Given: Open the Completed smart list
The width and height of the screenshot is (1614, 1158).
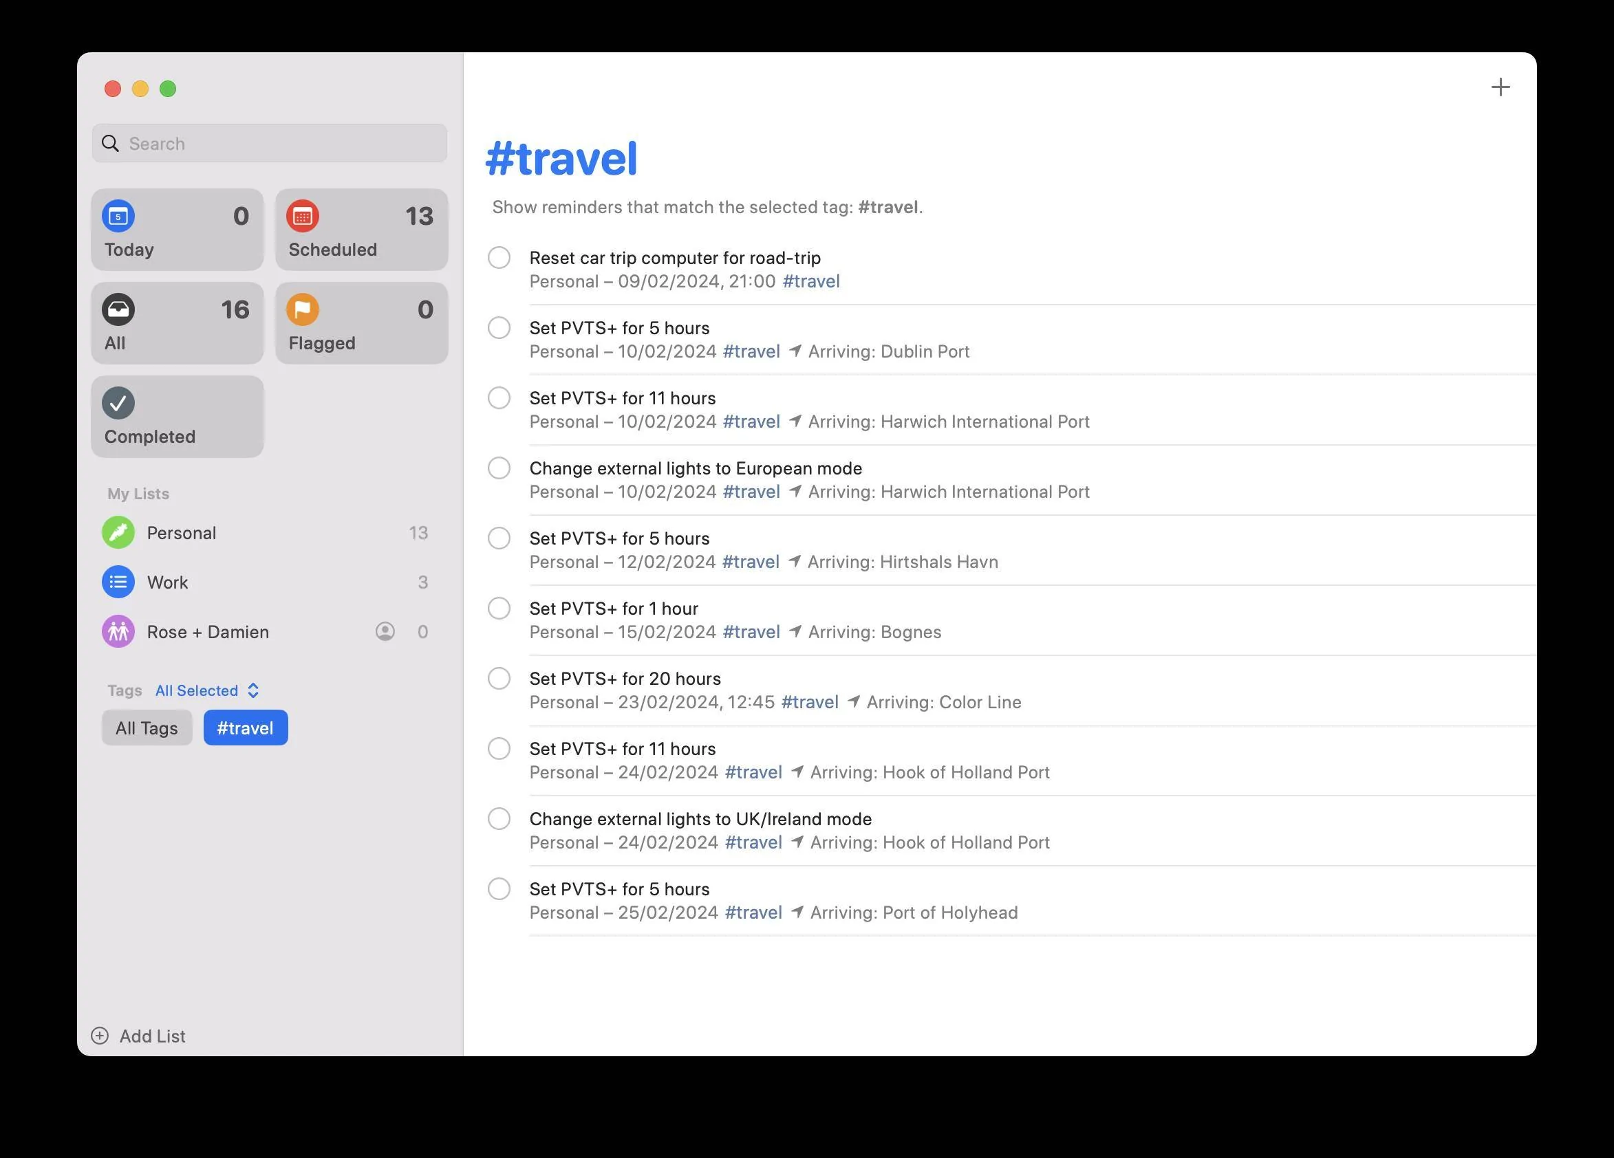Looking at the screenshot, I should pyautogui.click(x=177, y=417).
